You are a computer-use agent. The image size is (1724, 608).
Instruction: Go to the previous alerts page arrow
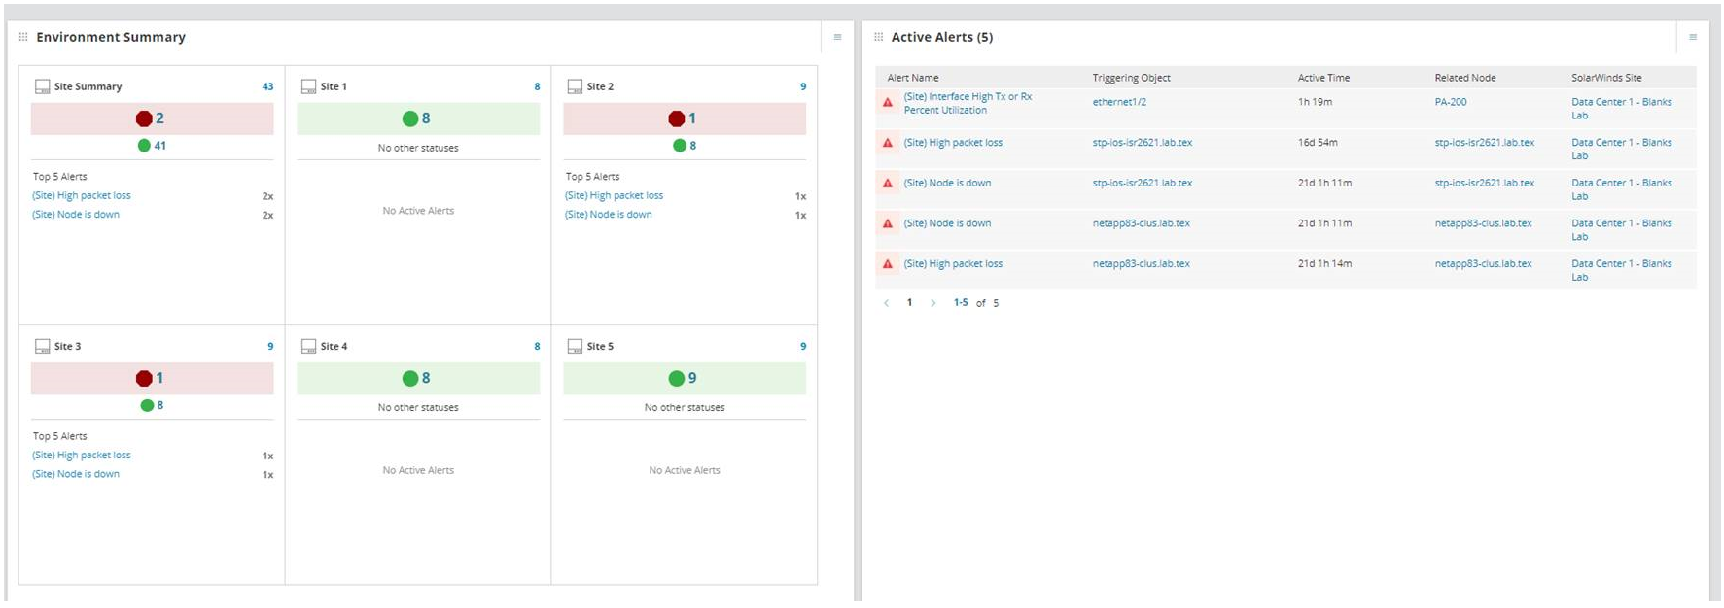886,303
